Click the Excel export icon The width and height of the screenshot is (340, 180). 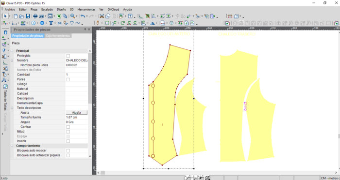[x=59, y=16]
